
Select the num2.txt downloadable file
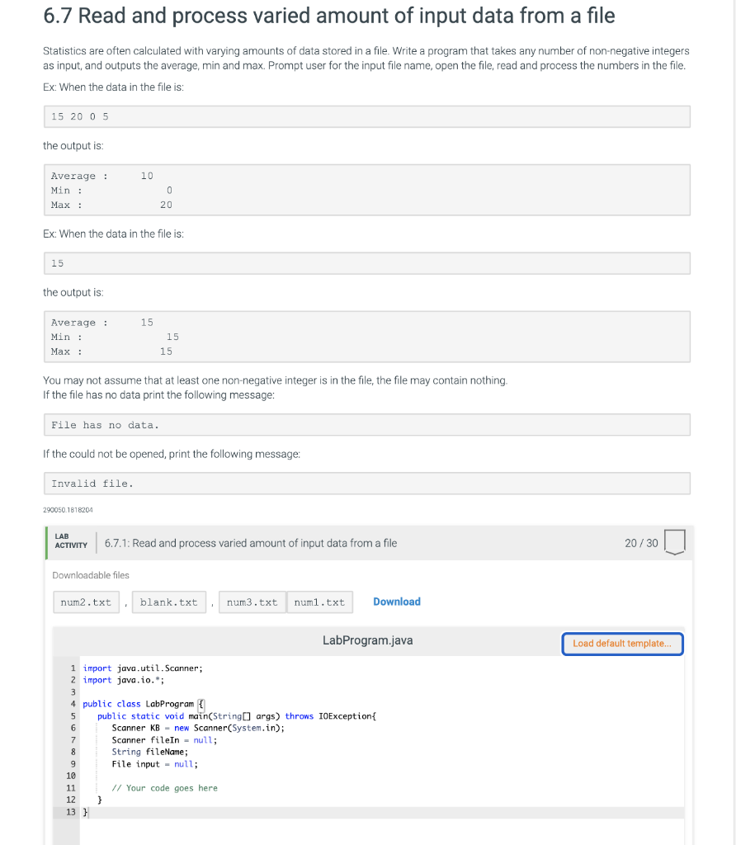86,602
